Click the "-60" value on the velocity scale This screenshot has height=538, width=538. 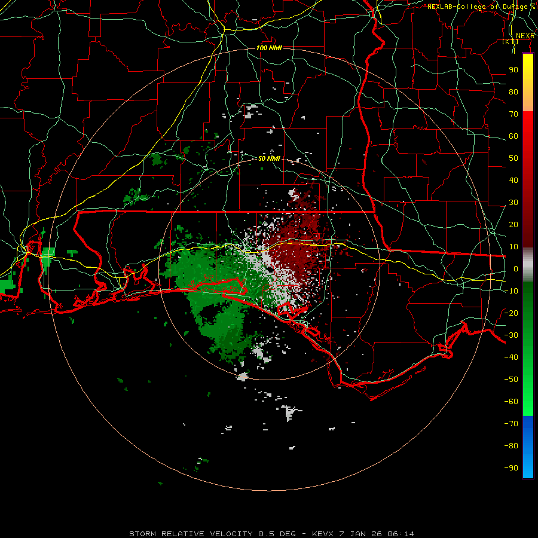tap(511, 402)
